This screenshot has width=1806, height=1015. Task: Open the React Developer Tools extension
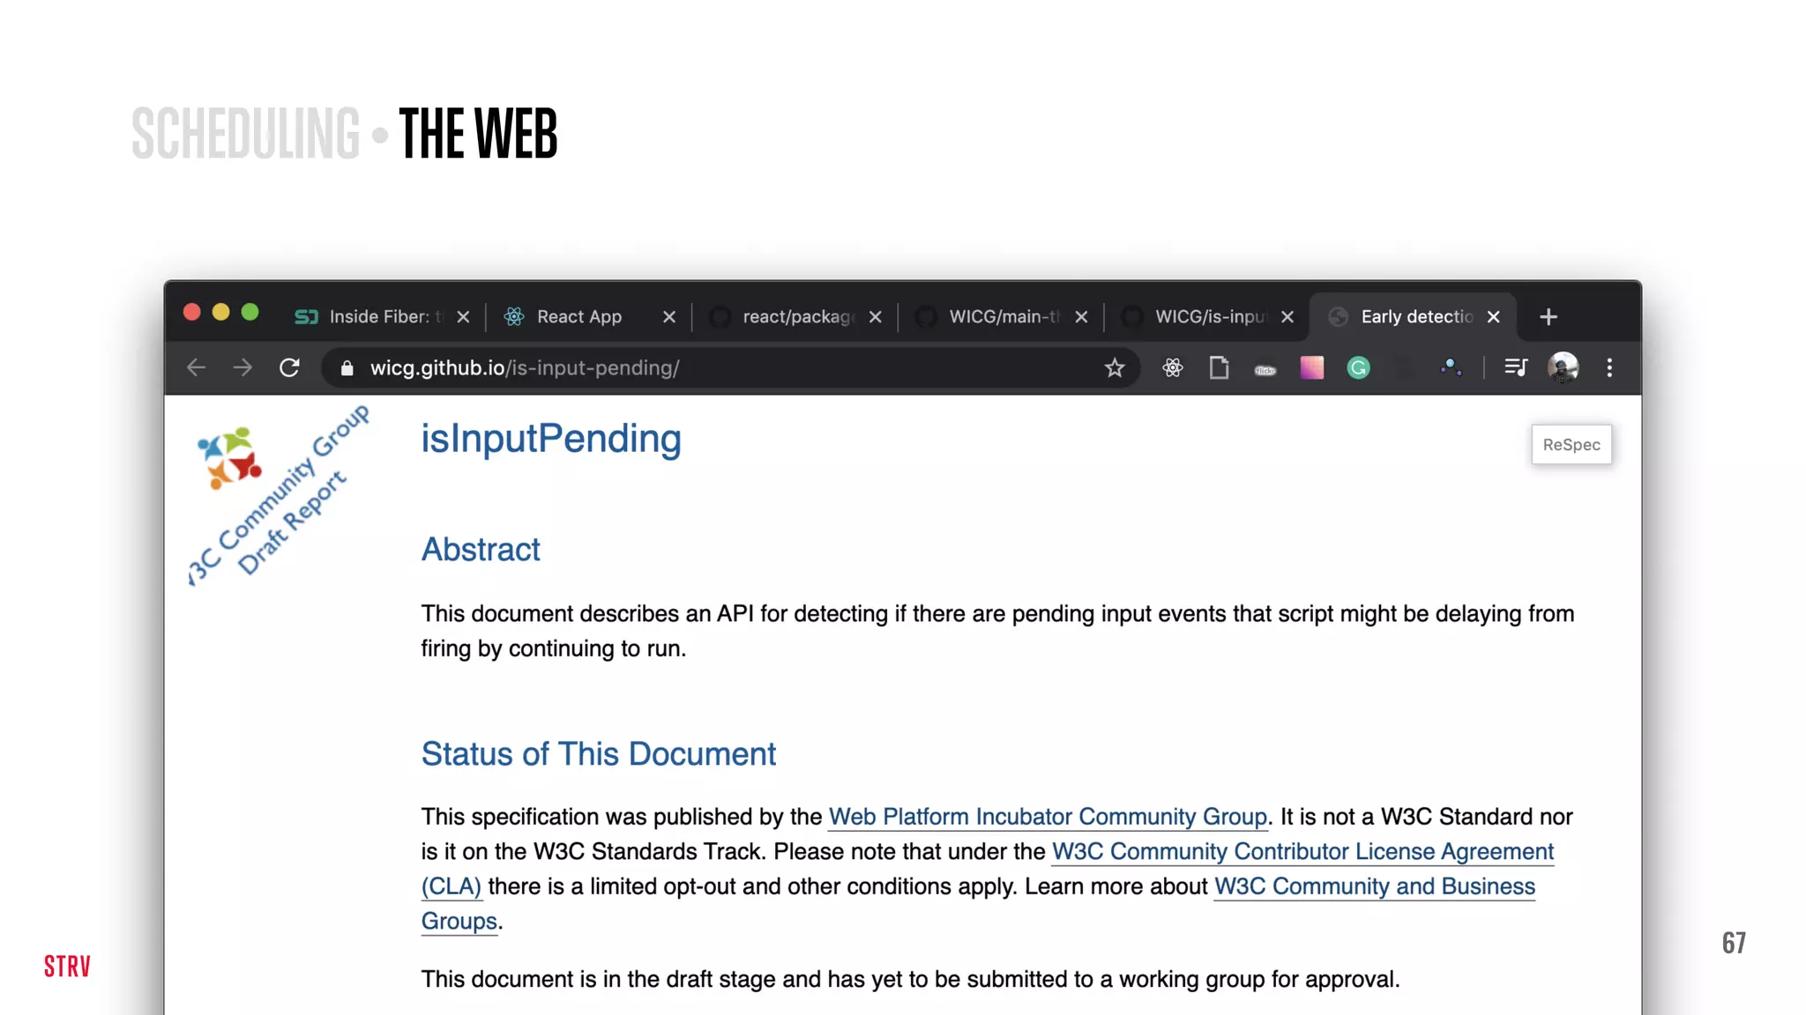coord(1173,367)
